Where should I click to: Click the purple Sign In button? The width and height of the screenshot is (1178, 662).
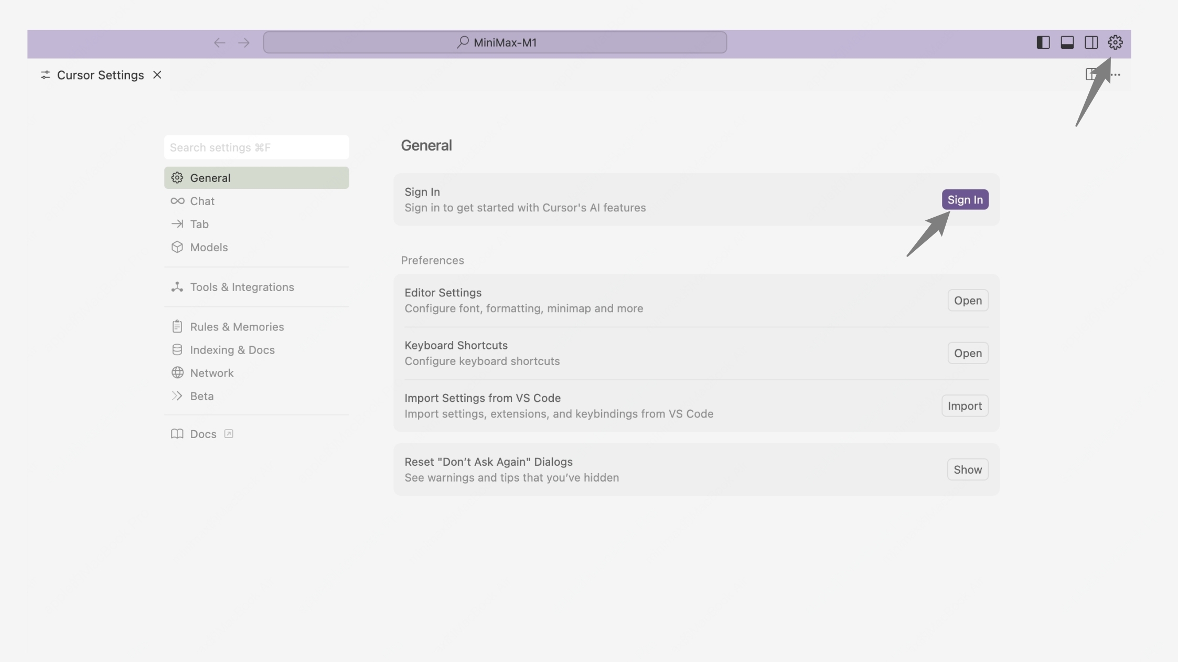click(965, 199)
